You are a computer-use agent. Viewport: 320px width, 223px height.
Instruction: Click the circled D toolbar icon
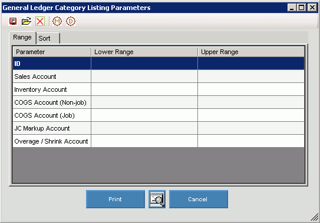click(x=71, y=21)
